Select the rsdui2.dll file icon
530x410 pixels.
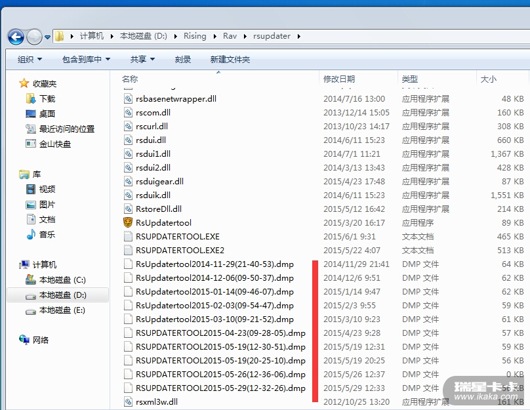128,167
